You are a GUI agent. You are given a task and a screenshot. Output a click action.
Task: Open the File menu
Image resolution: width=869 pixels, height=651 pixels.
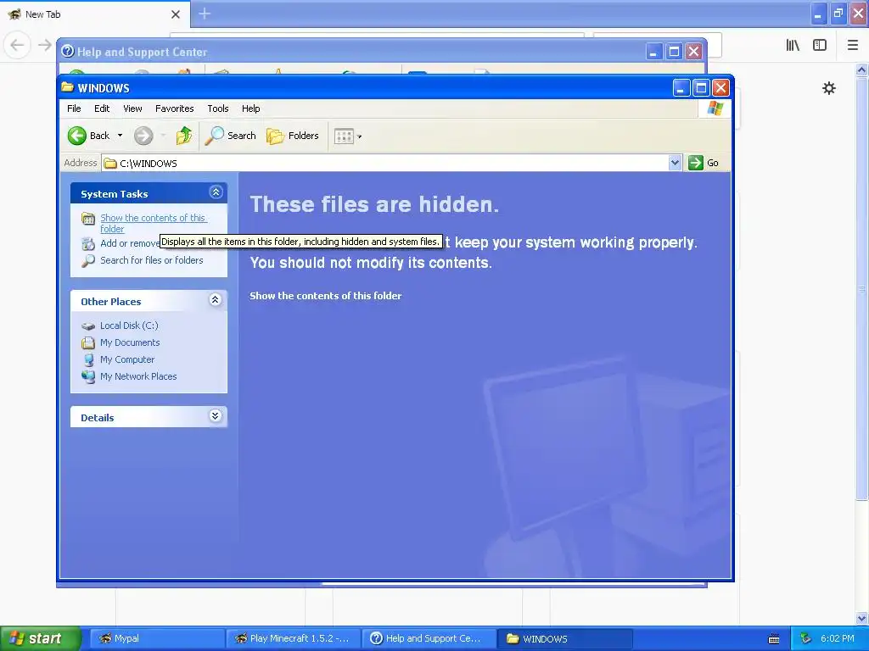point(74,108)
